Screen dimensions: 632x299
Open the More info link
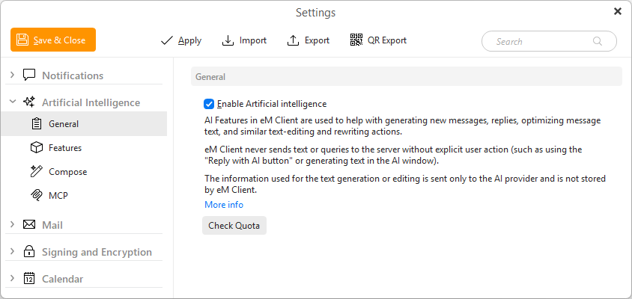224,205
